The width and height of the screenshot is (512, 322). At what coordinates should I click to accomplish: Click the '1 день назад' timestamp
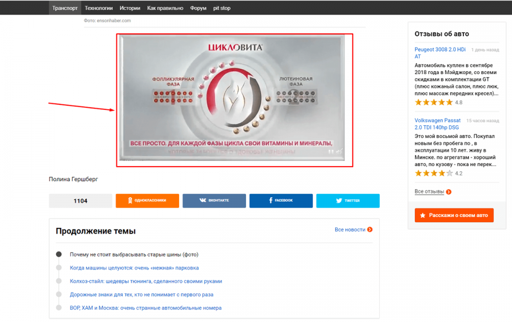coord(485,50)
